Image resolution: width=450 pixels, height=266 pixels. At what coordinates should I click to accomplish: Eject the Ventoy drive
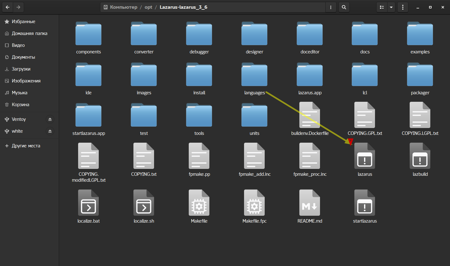(50, 119)
